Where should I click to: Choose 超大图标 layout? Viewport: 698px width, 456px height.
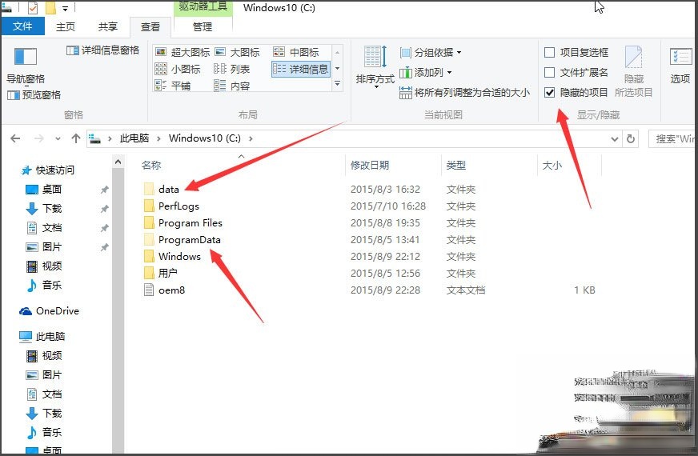tap(183, 52)
